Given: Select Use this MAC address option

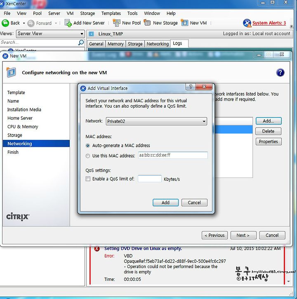Looking at the screenshot, I should click(88, 156).
